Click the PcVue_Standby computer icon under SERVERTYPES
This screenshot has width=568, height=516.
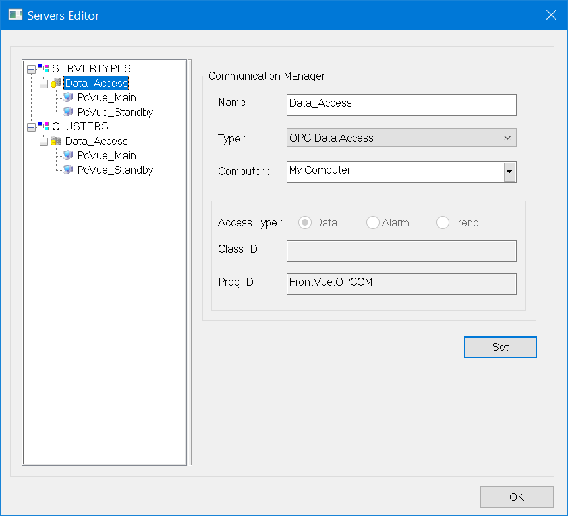pyautogui.click(x=69, y=112)
